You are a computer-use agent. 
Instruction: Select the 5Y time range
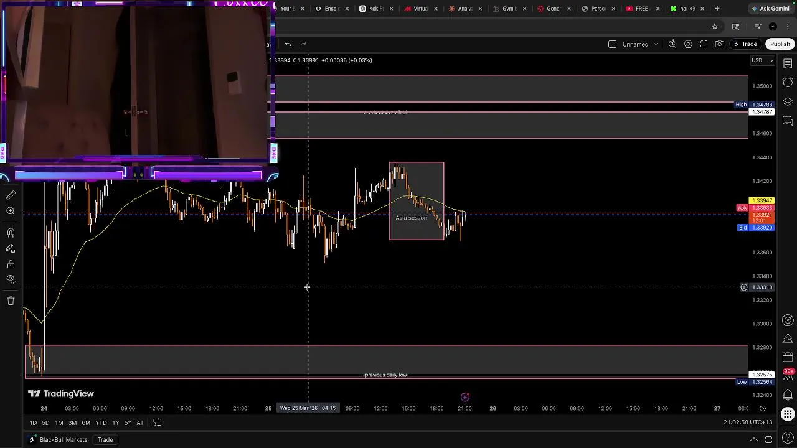(128, 422)
